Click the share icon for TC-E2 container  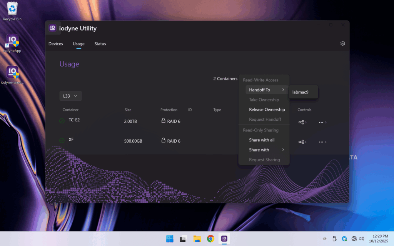point(301,122)
